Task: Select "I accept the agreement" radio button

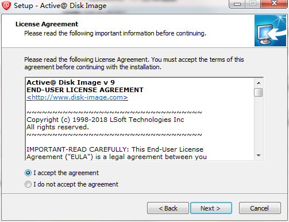Action: tap(28, 173)
